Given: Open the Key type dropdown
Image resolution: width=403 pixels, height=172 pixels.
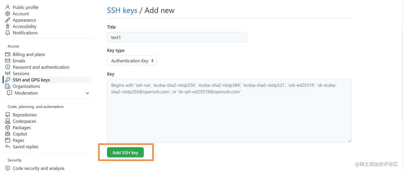Looking at the screenshot, I should [x=132, y=61].
